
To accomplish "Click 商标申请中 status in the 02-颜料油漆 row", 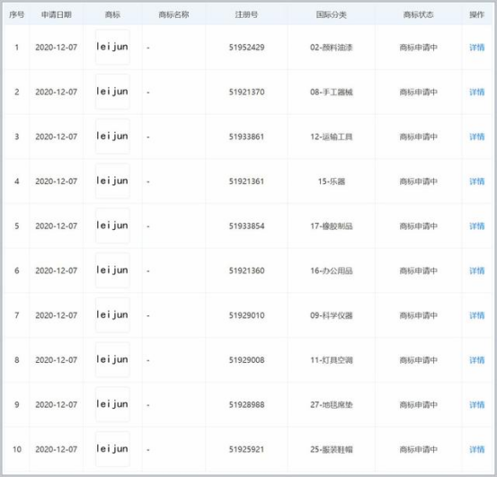I will [419, 48].
